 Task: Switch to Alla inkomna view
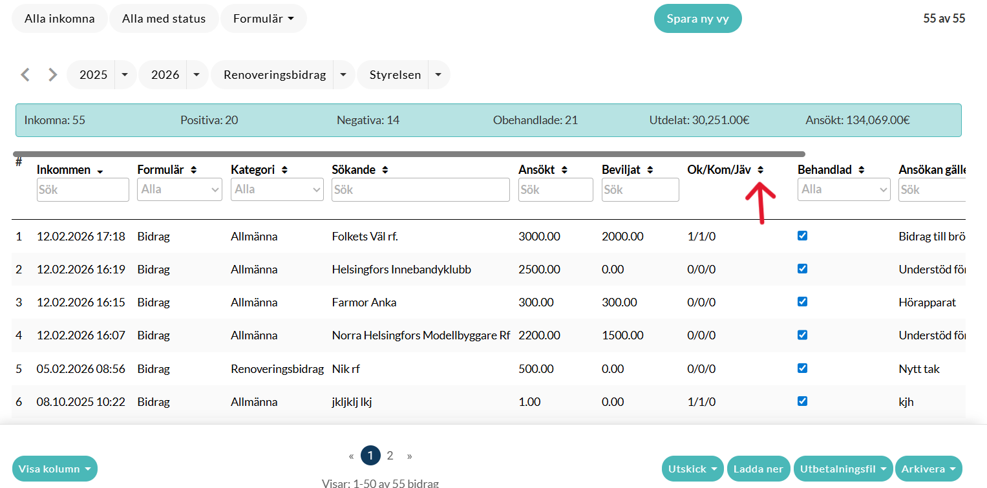[59, 19]
